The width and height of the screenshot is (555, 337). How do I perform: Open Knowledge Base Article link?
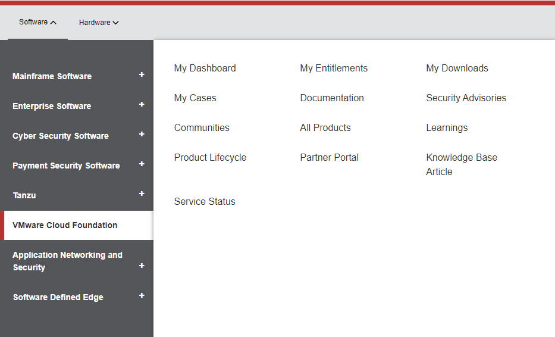click(461, 164)
